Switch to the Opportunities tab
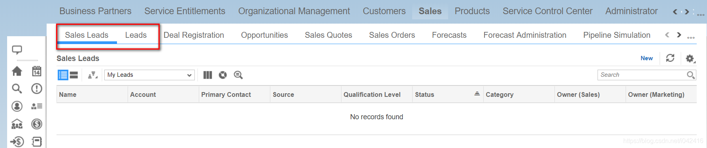Viewport: 707px width, 148px height. point(264,35)
